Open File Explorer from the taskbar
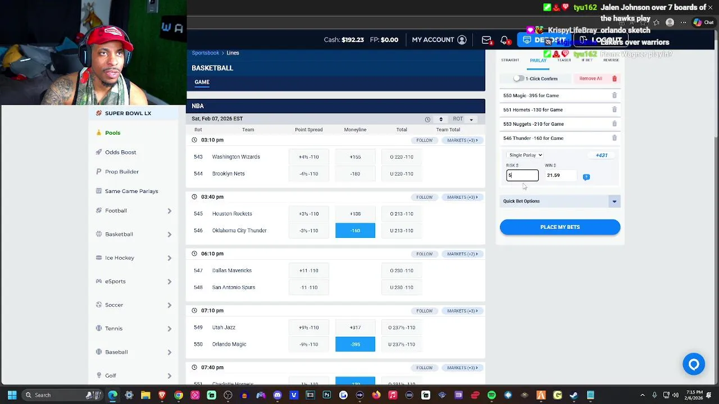 pyautogui.click(x=145, y=395)
